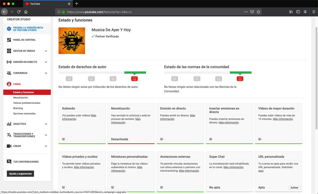The height and width of the screenshot is (194, 318).
Task: Click the Tus contribuciones translate icon
Action: [9, 162]
